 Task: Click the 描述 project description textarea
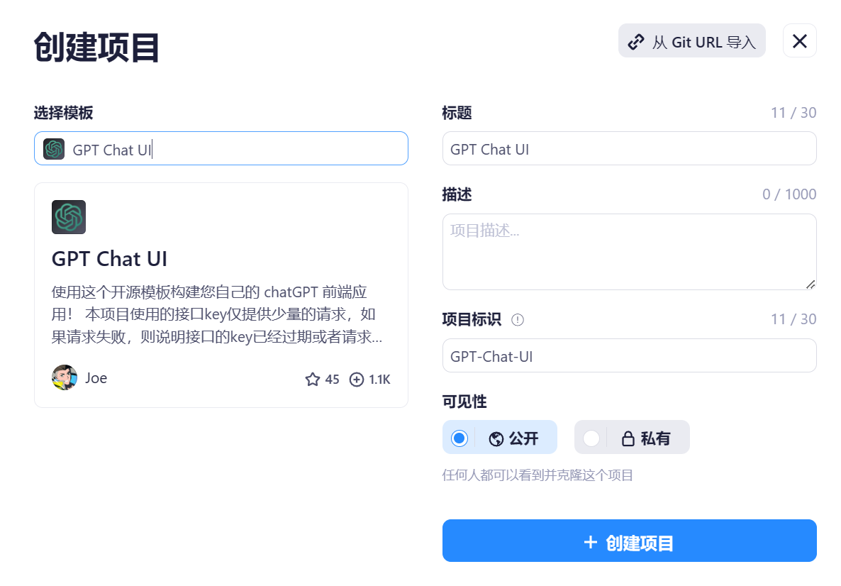tap(629, 251)
